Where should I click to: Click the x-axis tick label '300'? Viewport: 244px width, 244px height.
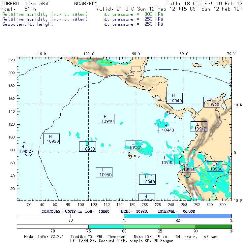click(x=209, y=205)
